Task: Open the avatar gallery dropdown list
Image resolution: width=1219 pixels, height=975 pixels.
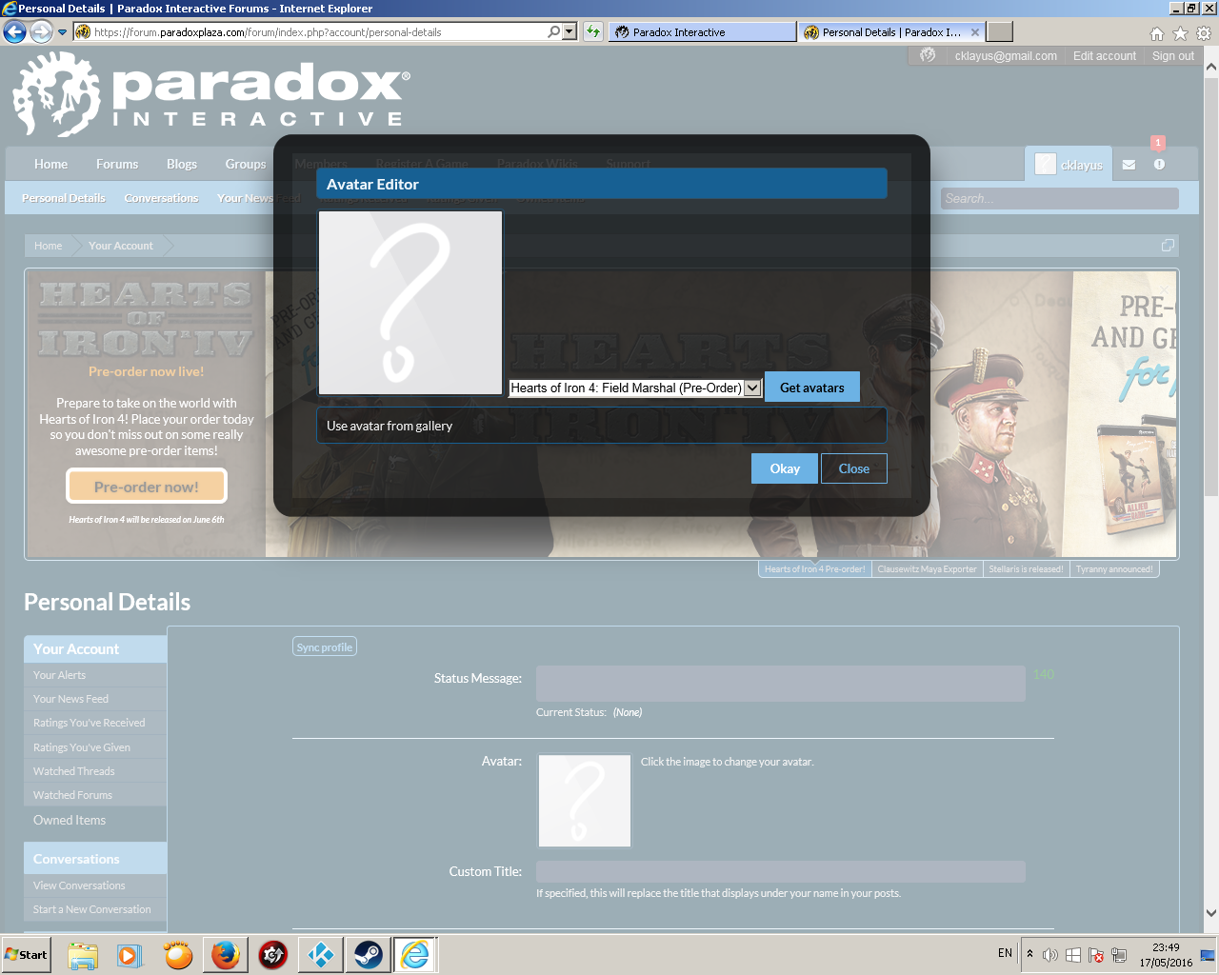Action: coord(752,388)
